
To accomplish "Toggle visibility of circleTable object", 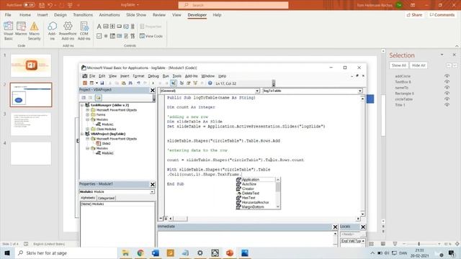I will (x=447, y=99).
